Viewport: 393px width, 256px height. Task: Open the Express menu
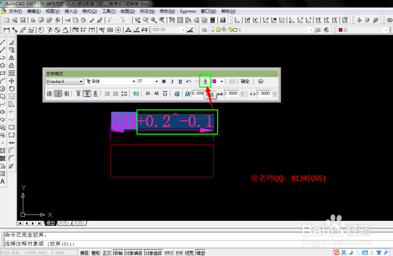188,11
